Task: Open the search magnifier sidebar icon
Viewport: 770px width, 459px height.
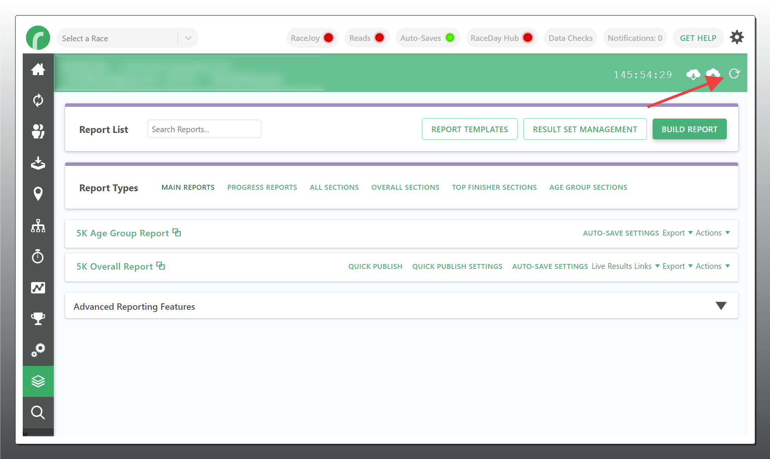Action: point(38,412)
